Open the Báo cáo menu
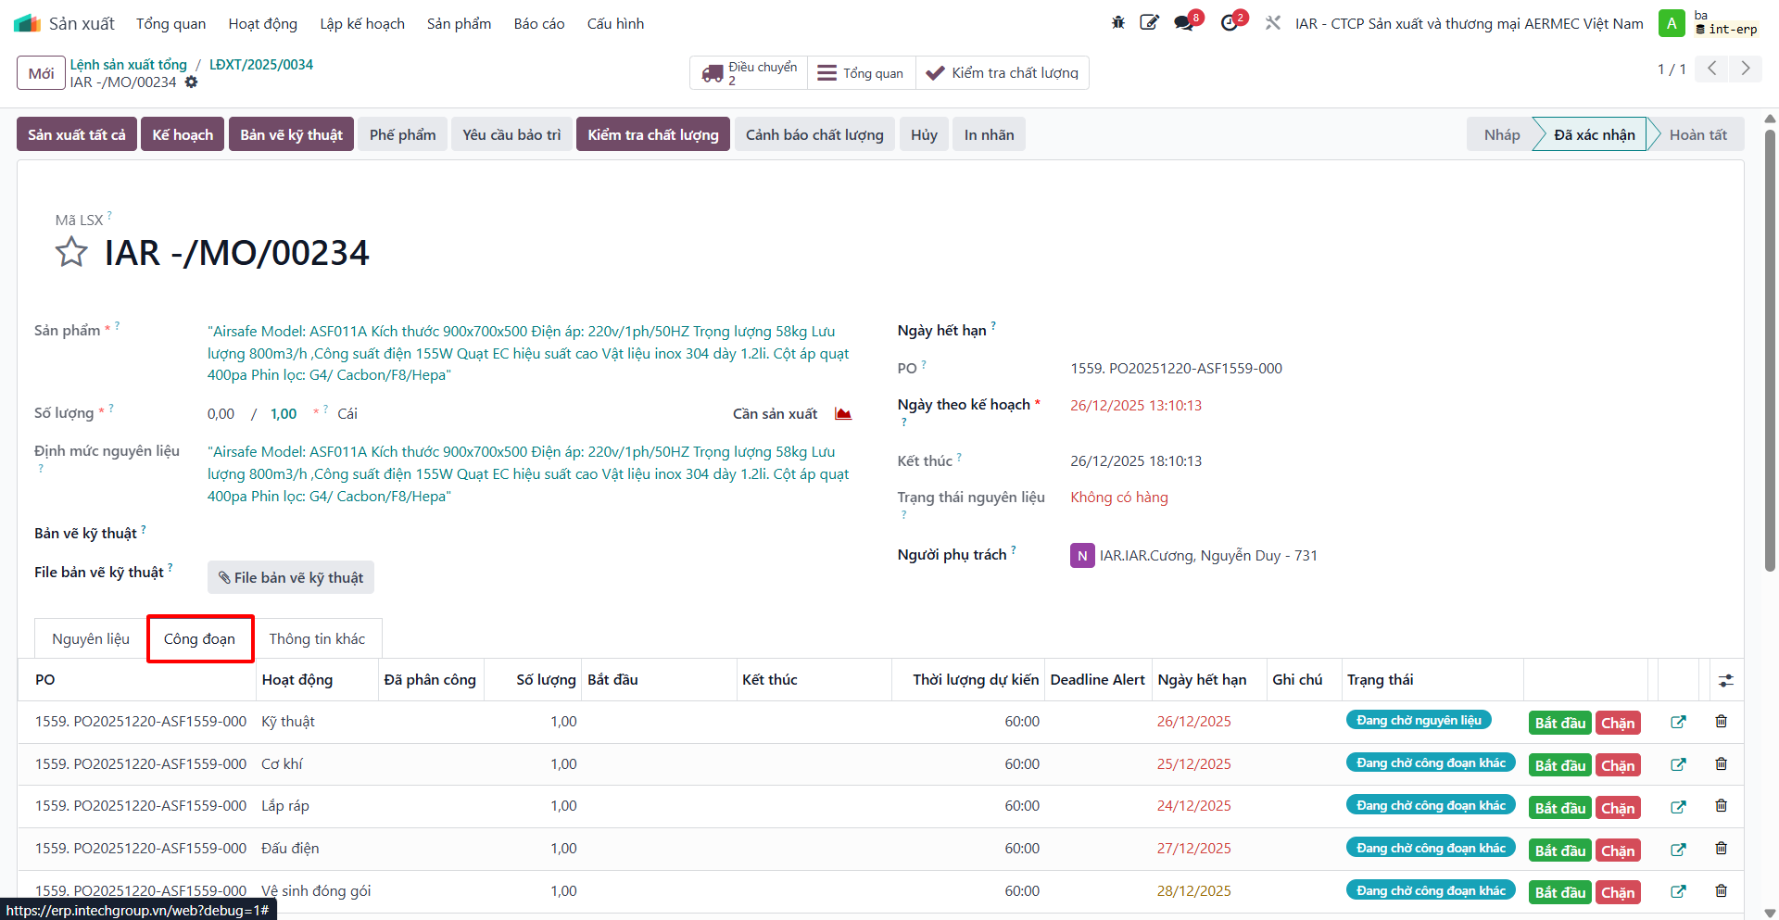 (x=539, y=23)
